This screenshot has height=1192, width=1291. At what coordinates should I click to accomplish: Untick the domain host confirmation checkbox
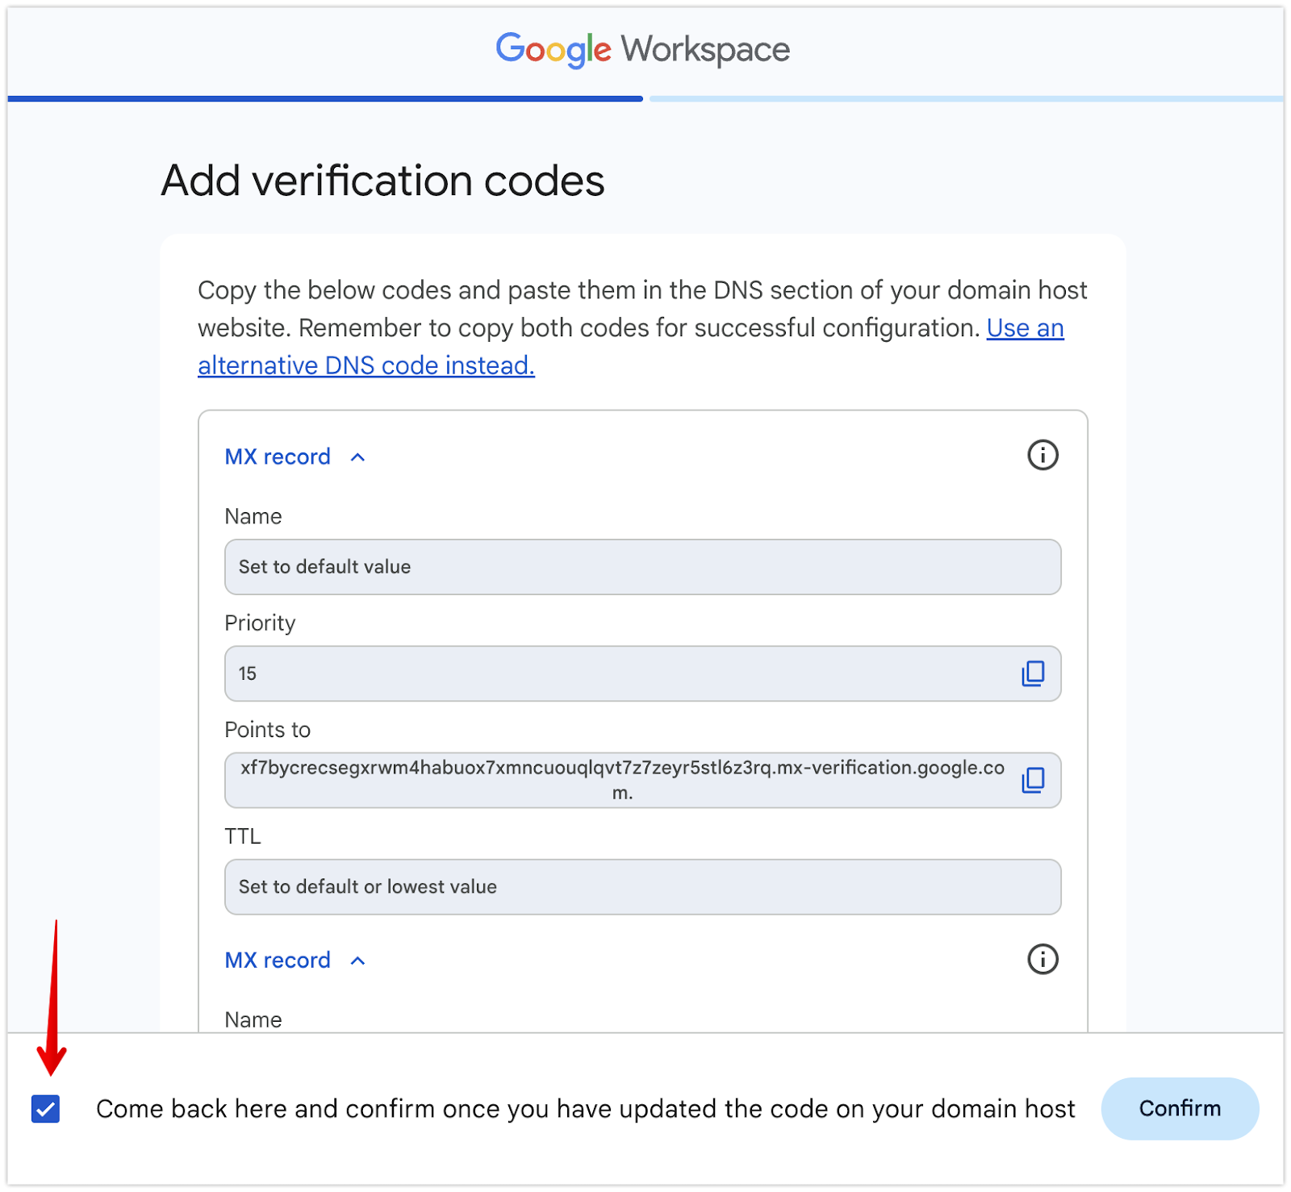coord(46,1109)
